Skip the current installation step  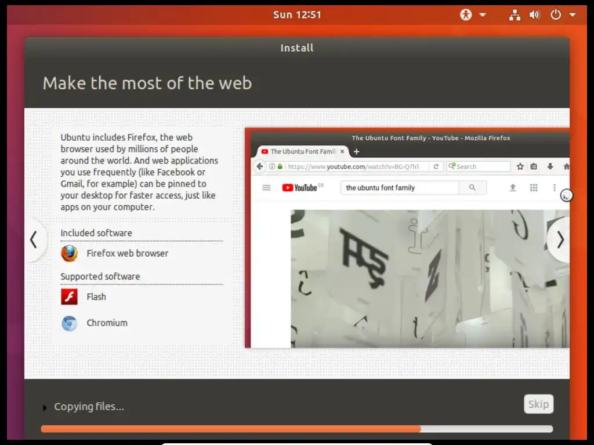pos(538,404)
